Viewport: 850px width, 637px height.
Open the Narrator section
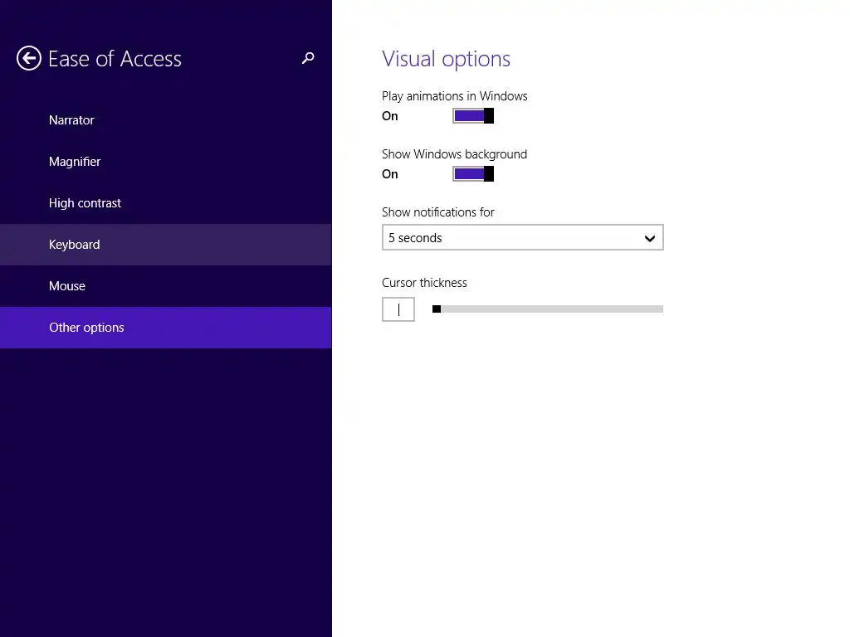tap(165, 119)
